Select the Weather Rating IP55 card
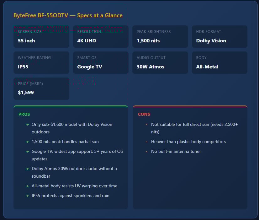Image resolution: width=259 pixels, height=220 pixels. pyautogui.click(x=41, y=63)
